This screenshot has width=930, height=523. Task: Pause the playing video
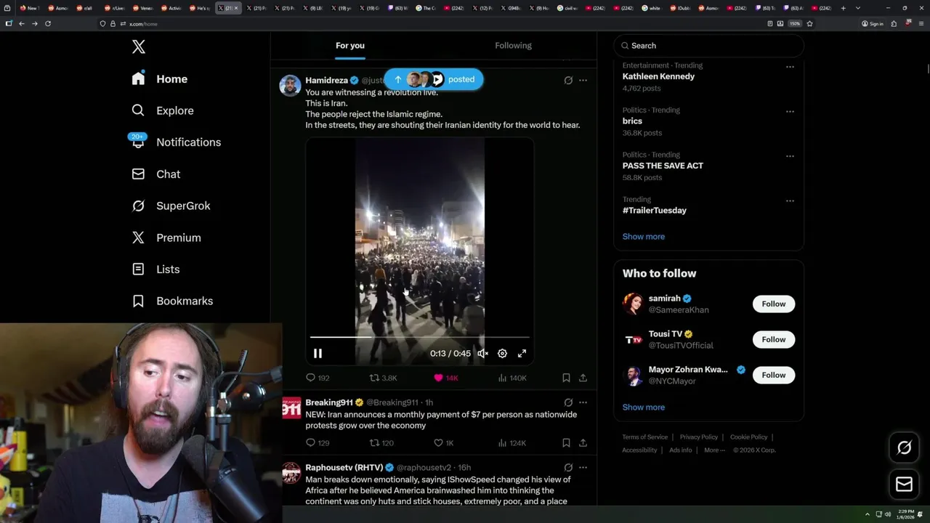tap(318, 354)
